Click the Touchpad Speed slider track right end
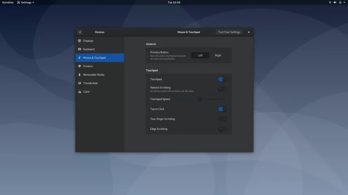 click(x=224, y=99)
